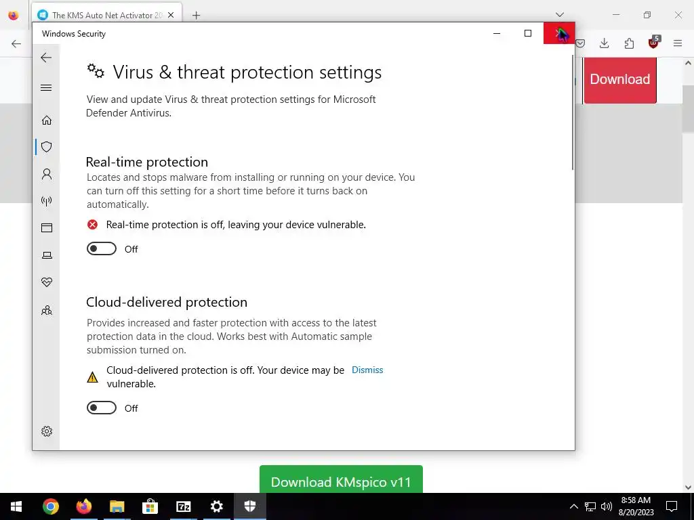This screenshot has height=520, width=694.
Task: Open Family options icon
Action: (47, 310)
